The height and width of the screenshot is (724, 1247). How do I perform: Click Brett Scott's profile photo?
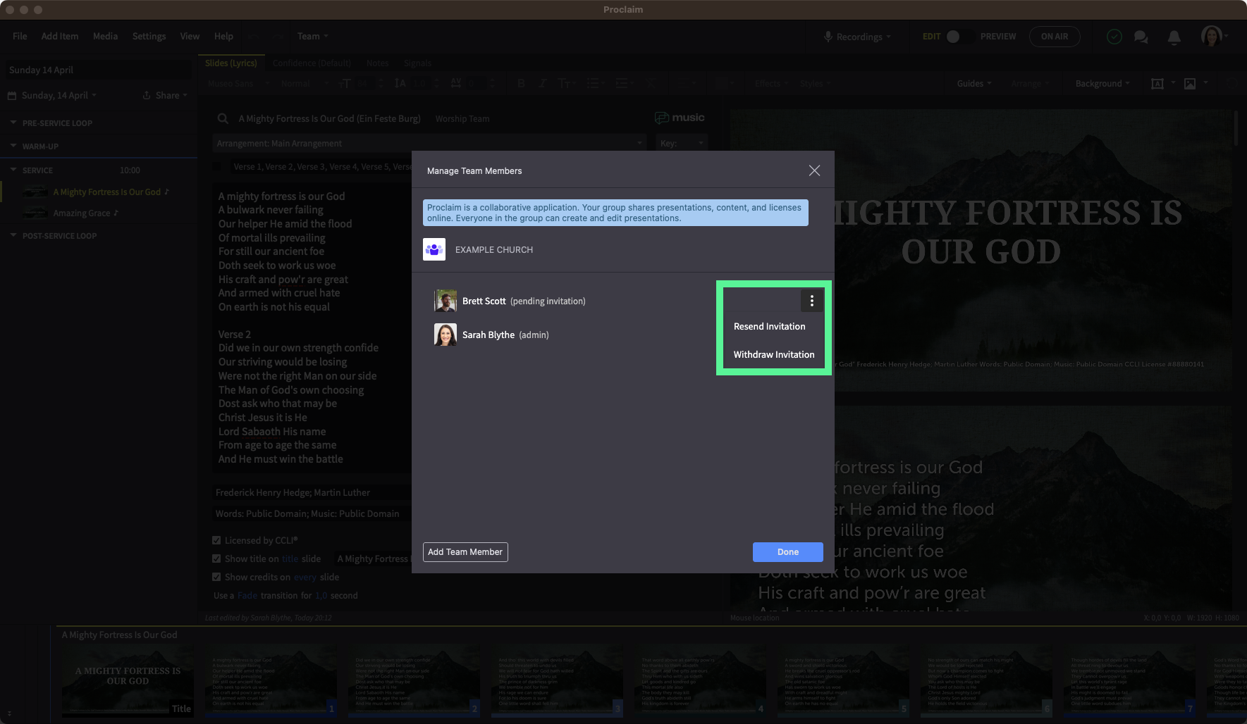pos(446,301)
